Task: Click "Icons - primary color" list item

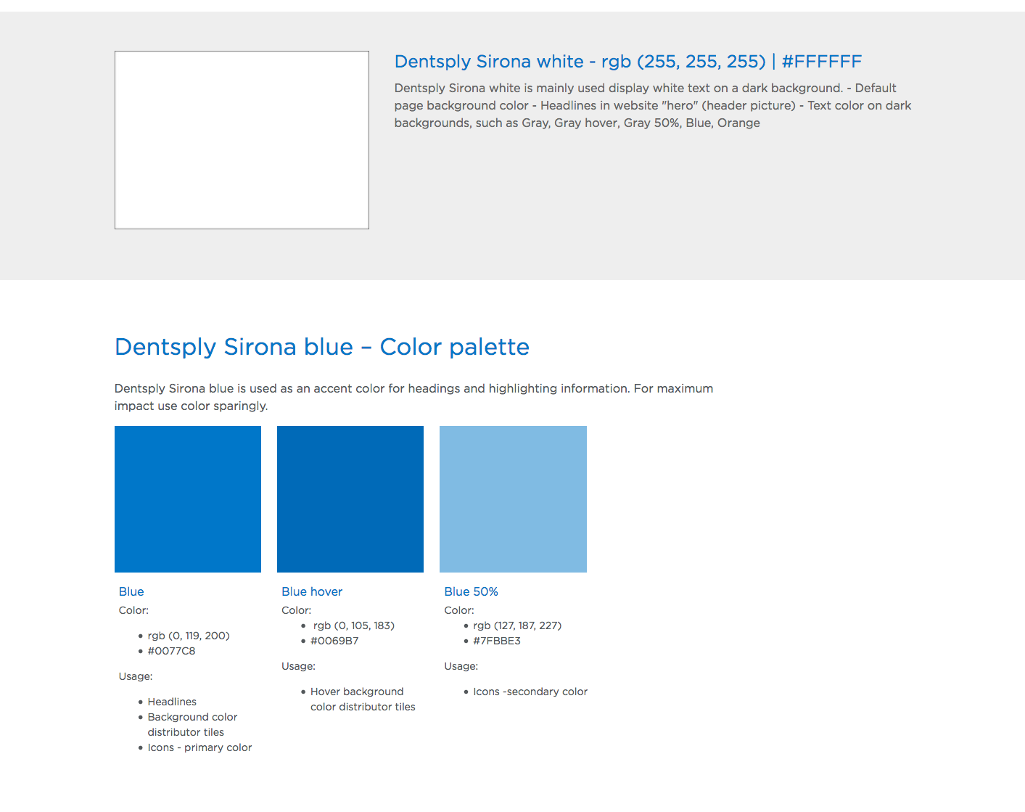Action: click(x=199, y=747)
